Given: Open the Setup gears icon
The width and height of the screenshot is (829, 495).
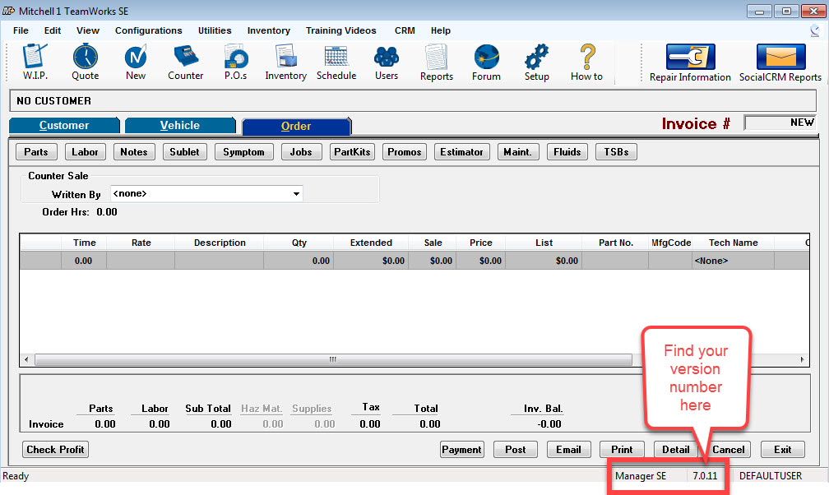Looking at the screenshot, I should tap(536, 62).
